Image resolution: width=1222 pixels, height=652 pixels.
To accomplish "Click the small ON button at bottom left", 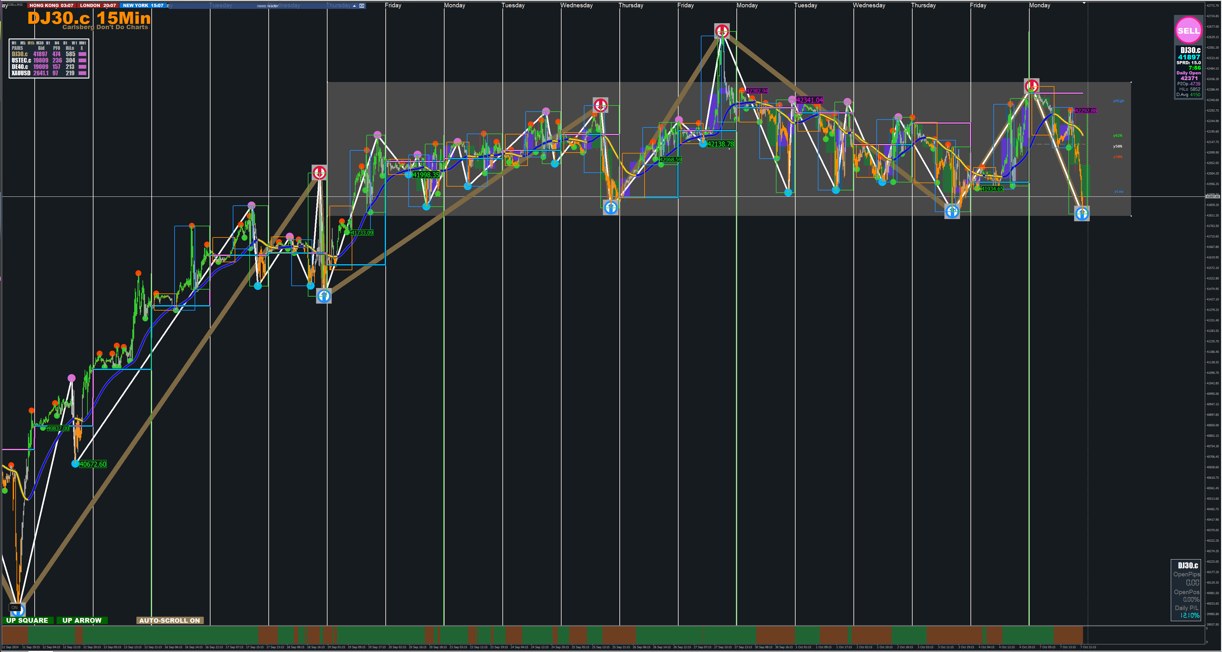I will click(x=14, y=607).
